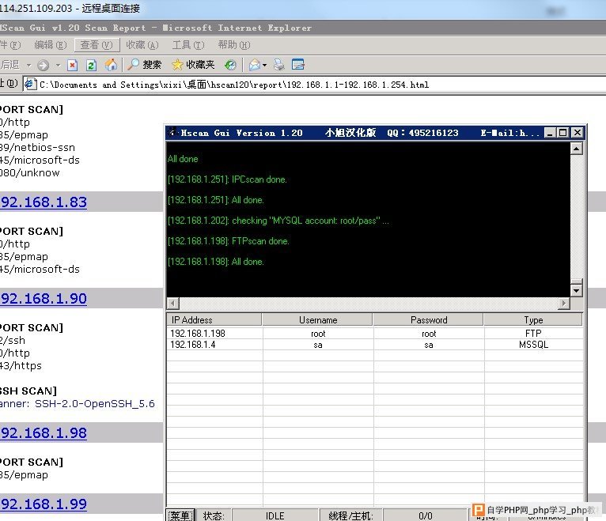This screenshot has height=521, width=606.
Task: Minimize the Hscan Gui window
Action: click(x=550, y=133)
